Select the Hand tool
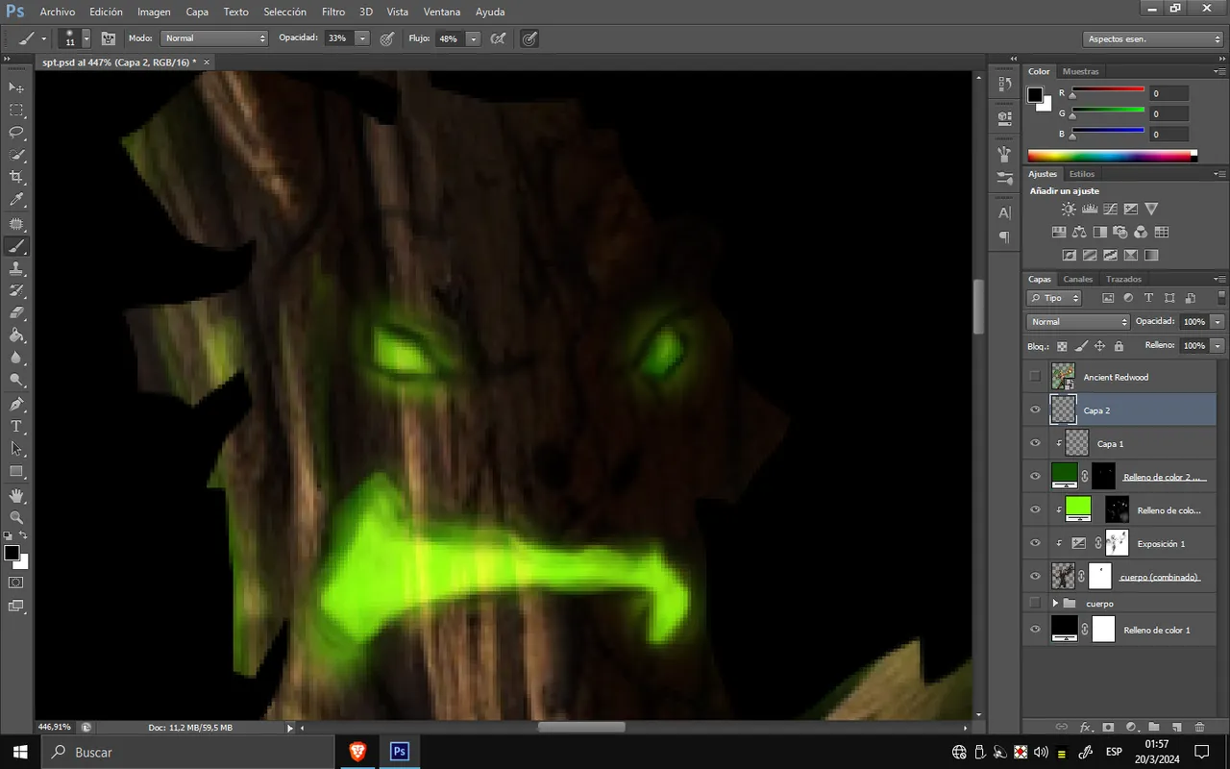Screen dimensions: 1230x769 [16, 495]
